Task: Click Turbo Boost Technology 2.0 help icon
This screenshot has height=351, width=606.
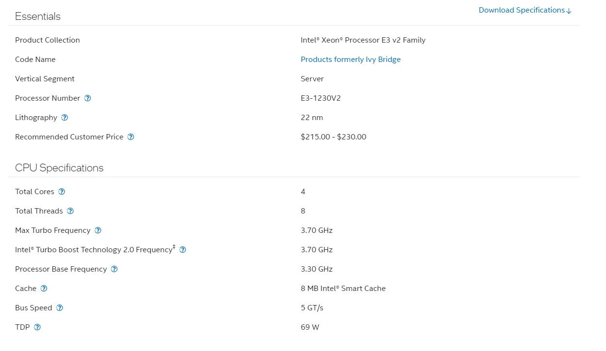Action: click(183, 250)
